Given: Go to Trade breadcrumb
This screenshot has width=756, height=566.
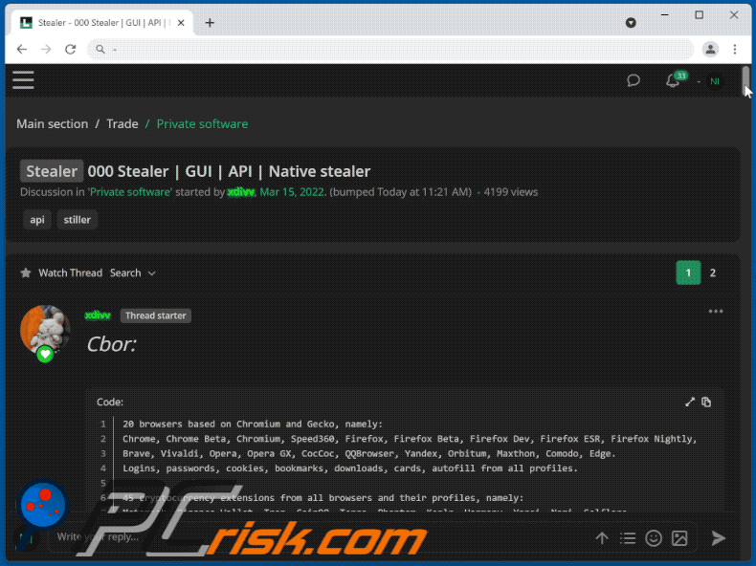Looking at the screenshot, I should click(122, 123).
